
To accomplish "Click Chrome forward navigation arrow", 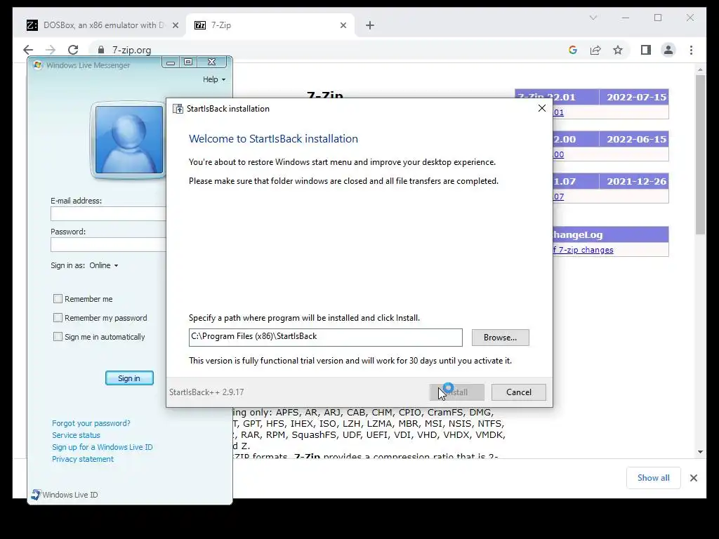I will [51, 50].
